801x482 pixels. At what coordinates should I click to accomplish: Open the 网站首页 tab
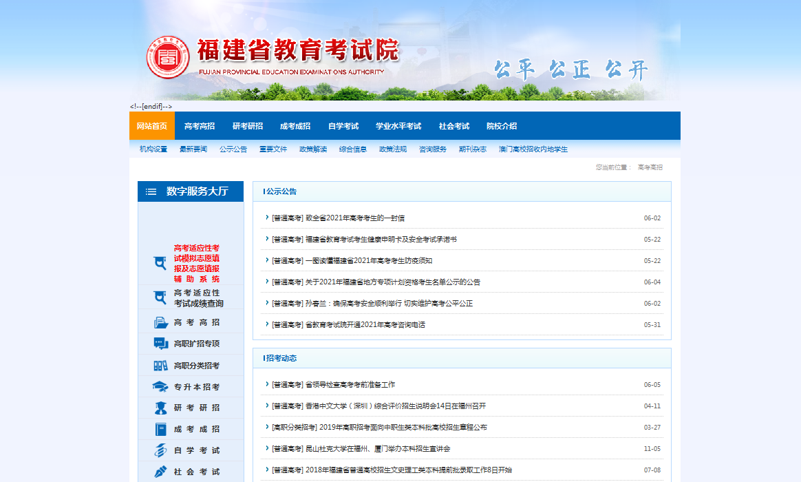(151, 126)
